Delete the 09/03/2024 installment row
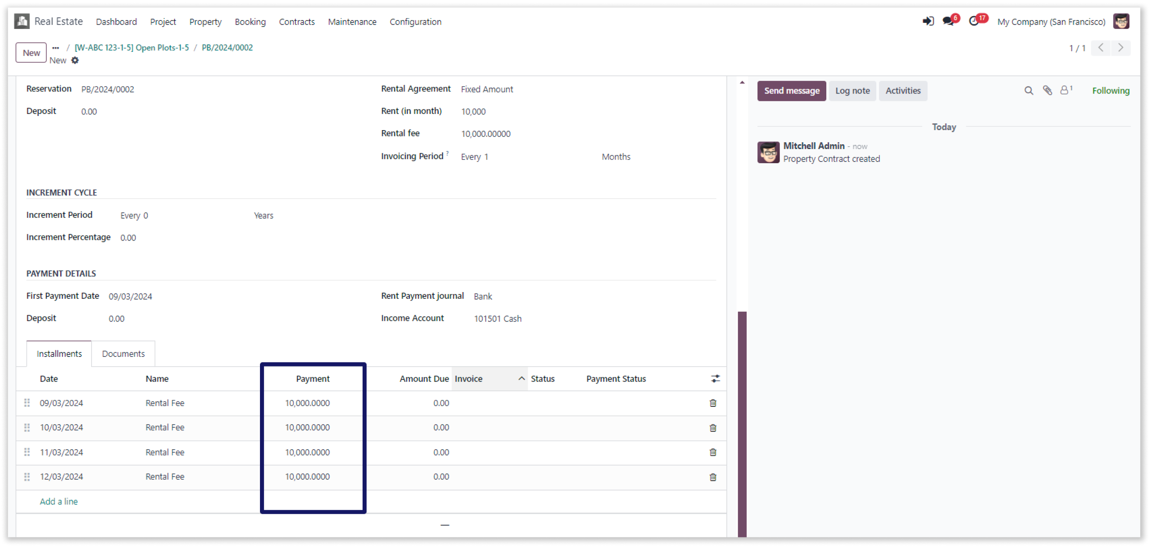1150x546 pixels. point(713,403)
